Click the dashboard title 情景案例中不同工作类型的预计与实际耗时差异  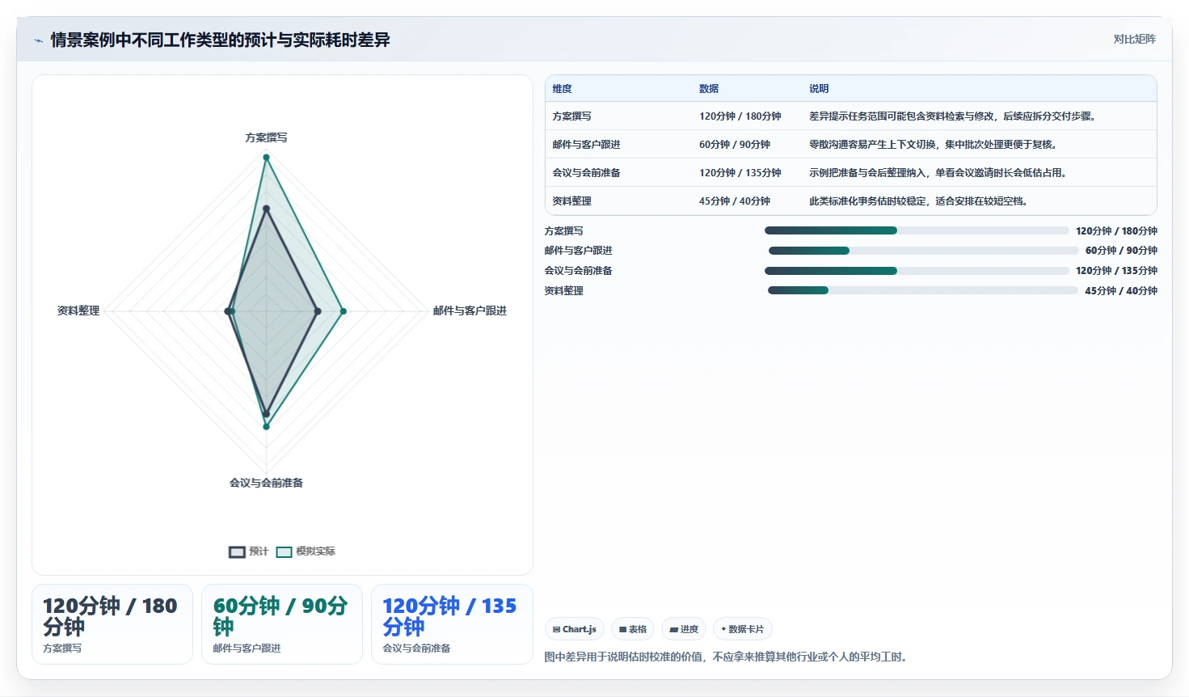click(x=221, y=40)
